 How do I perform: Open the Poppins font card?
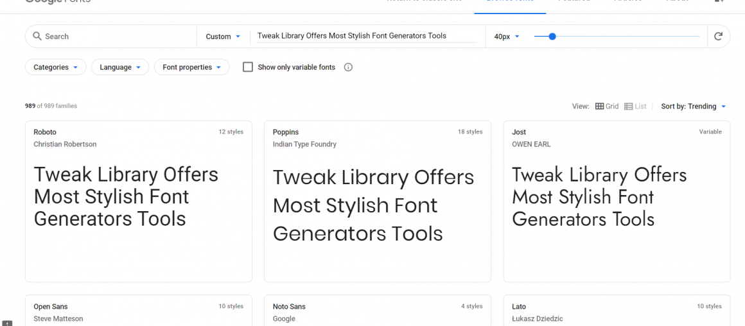pos(377,202)
